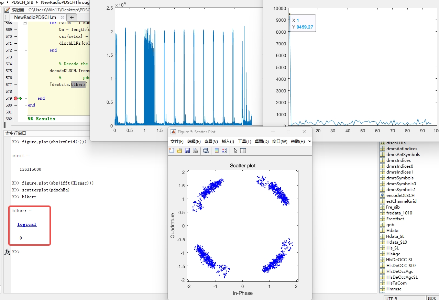
Task: Click the New Figure icon in Figure 5
Action: [172, 151]
